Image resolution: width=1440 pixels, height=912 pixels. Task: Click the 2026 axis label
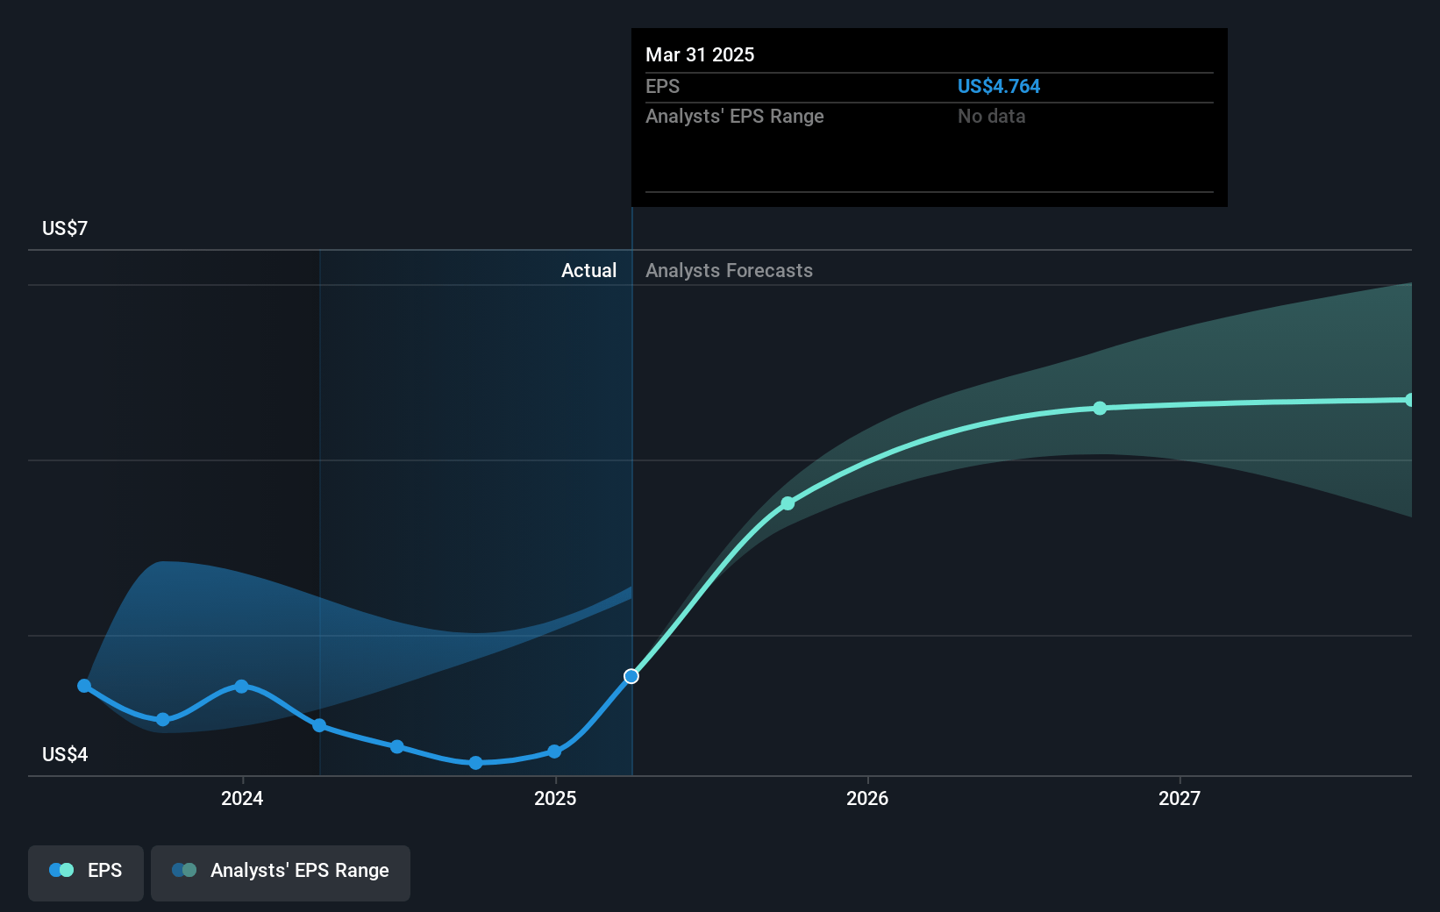(867, 798)
